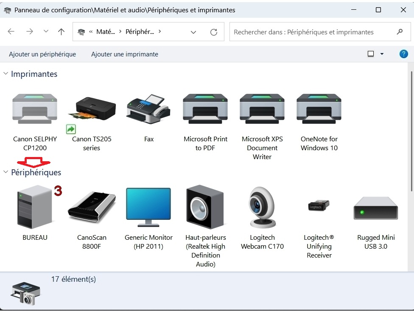Screen dimensions: 414x314
Task: Select the Logitech Webcam C170 device
Action: [262, 207]
